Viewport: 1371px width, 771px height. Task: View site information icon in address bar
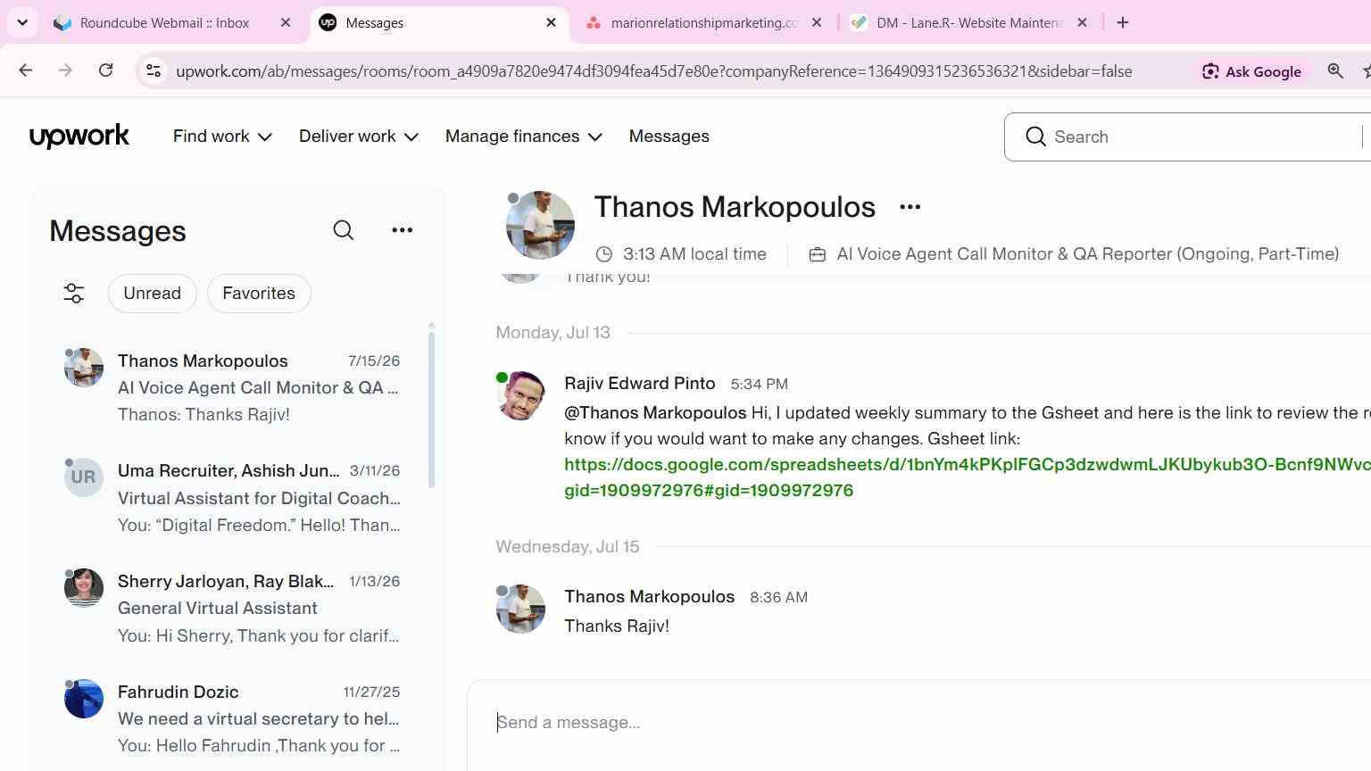[x=154, y=71]
